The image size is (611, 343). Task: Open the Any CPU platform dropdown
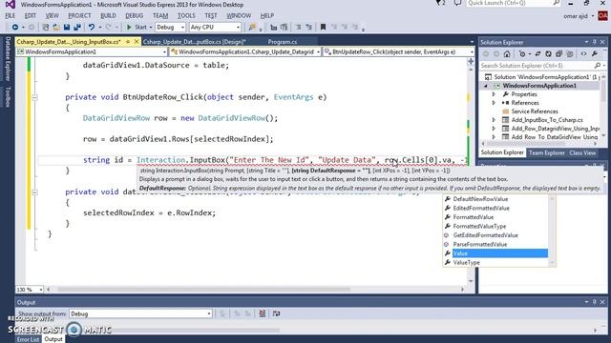pos(215,28)
